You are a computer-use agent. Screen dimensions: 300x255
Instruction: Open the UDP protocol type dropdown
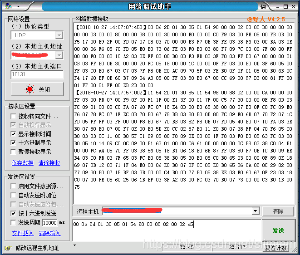[59, 35]
